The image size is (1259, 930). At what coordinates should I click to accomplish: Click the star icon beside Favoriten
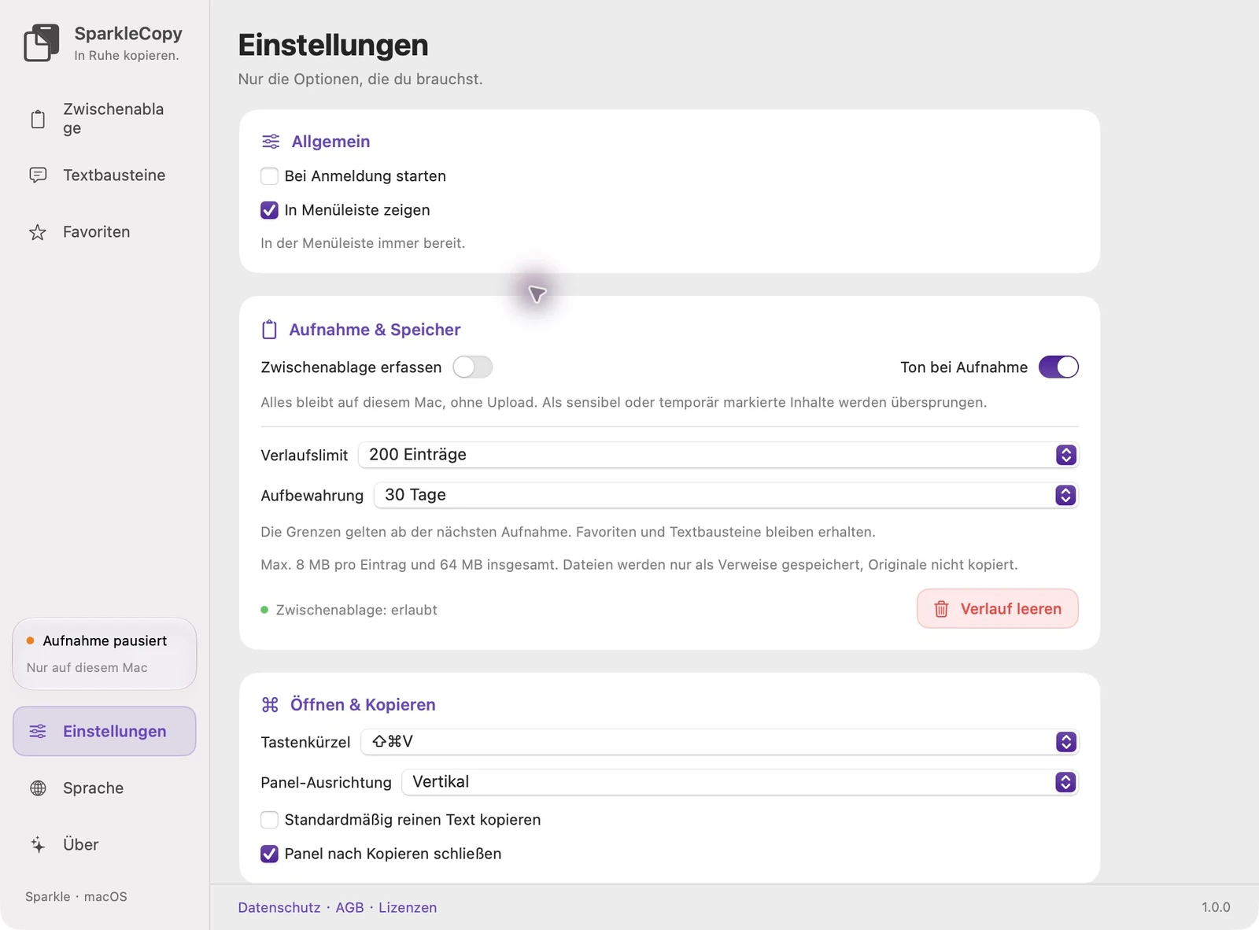[x=38, y=232]
